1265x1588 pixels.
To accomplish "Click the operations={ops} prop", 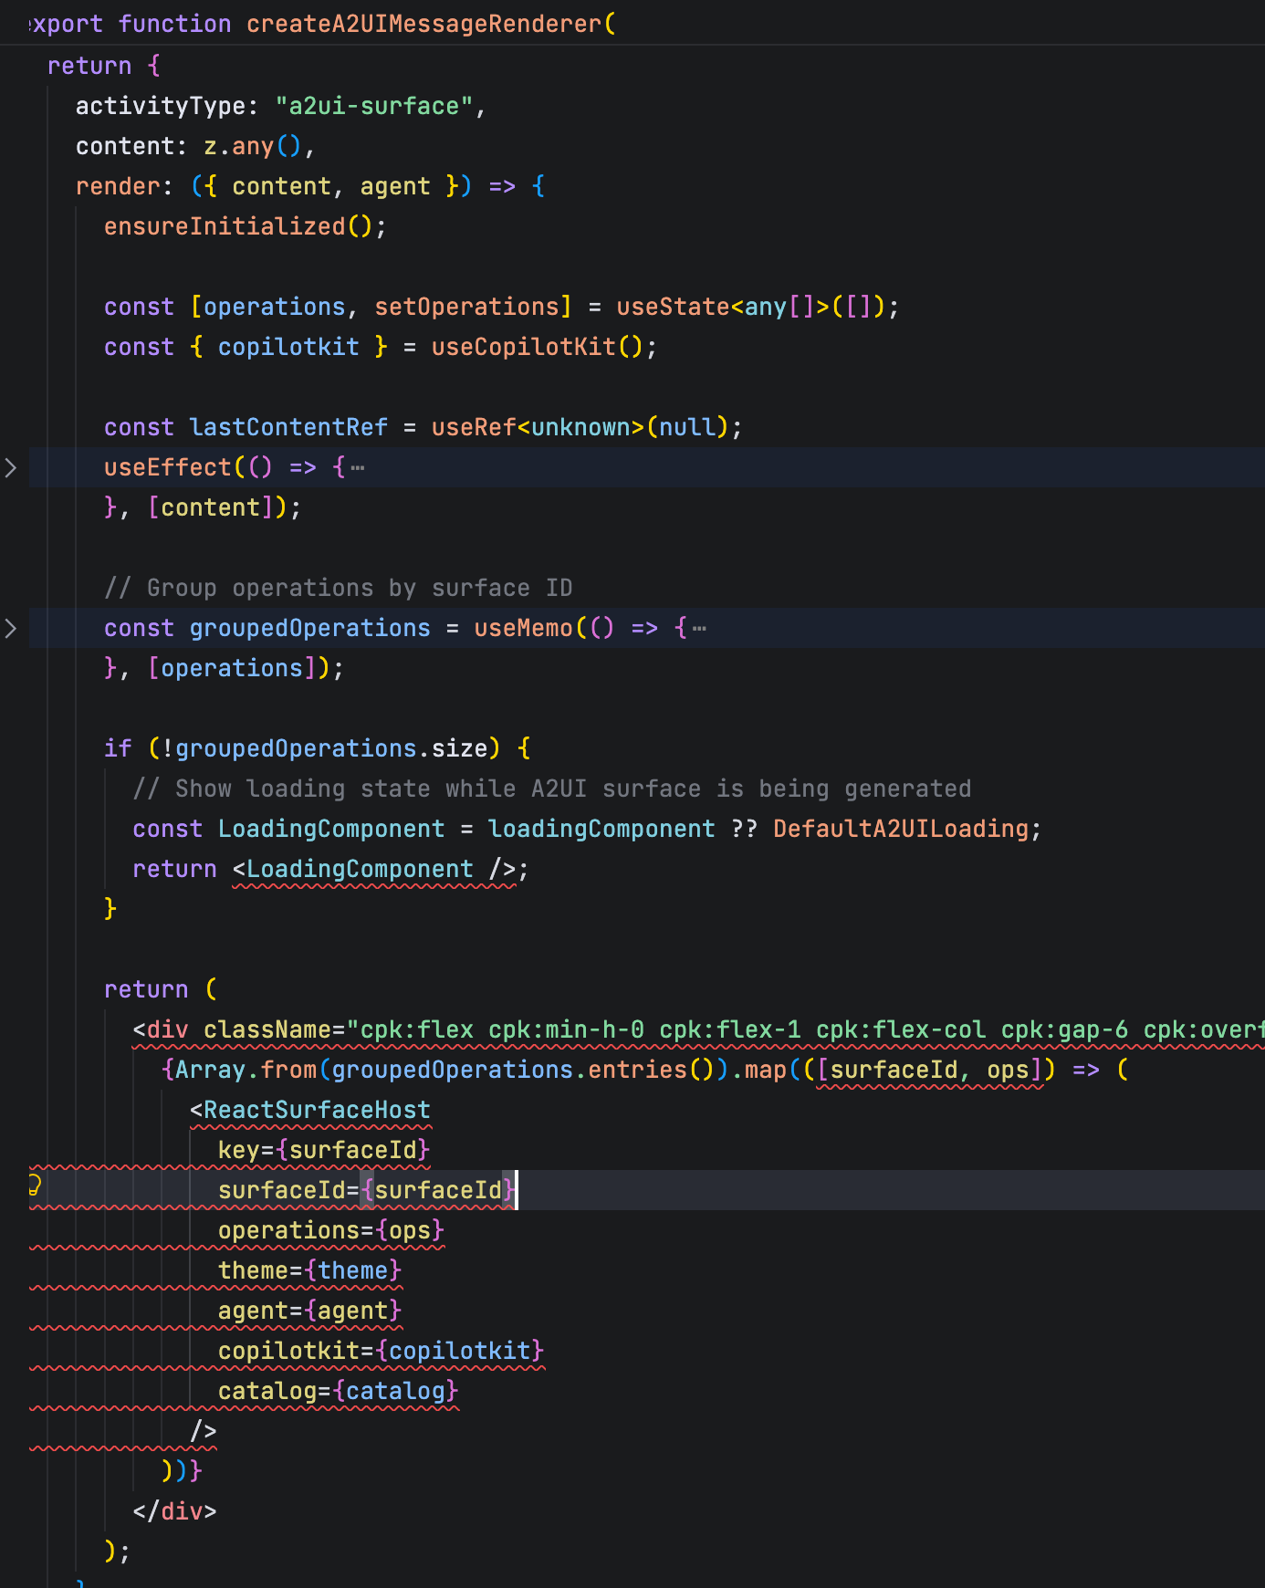I will coord(331,1231).
